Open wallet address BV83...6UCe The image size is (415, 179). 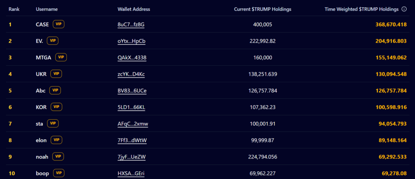pos(132,91)
